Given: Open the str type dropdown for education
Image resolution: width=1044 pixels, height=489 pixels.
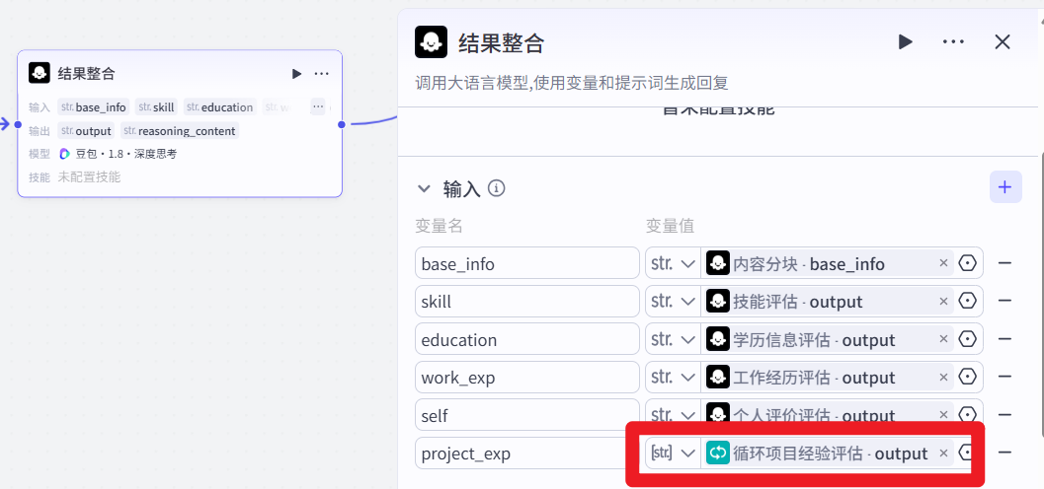Looking at the screenshot, I should (x=674, y=339).
